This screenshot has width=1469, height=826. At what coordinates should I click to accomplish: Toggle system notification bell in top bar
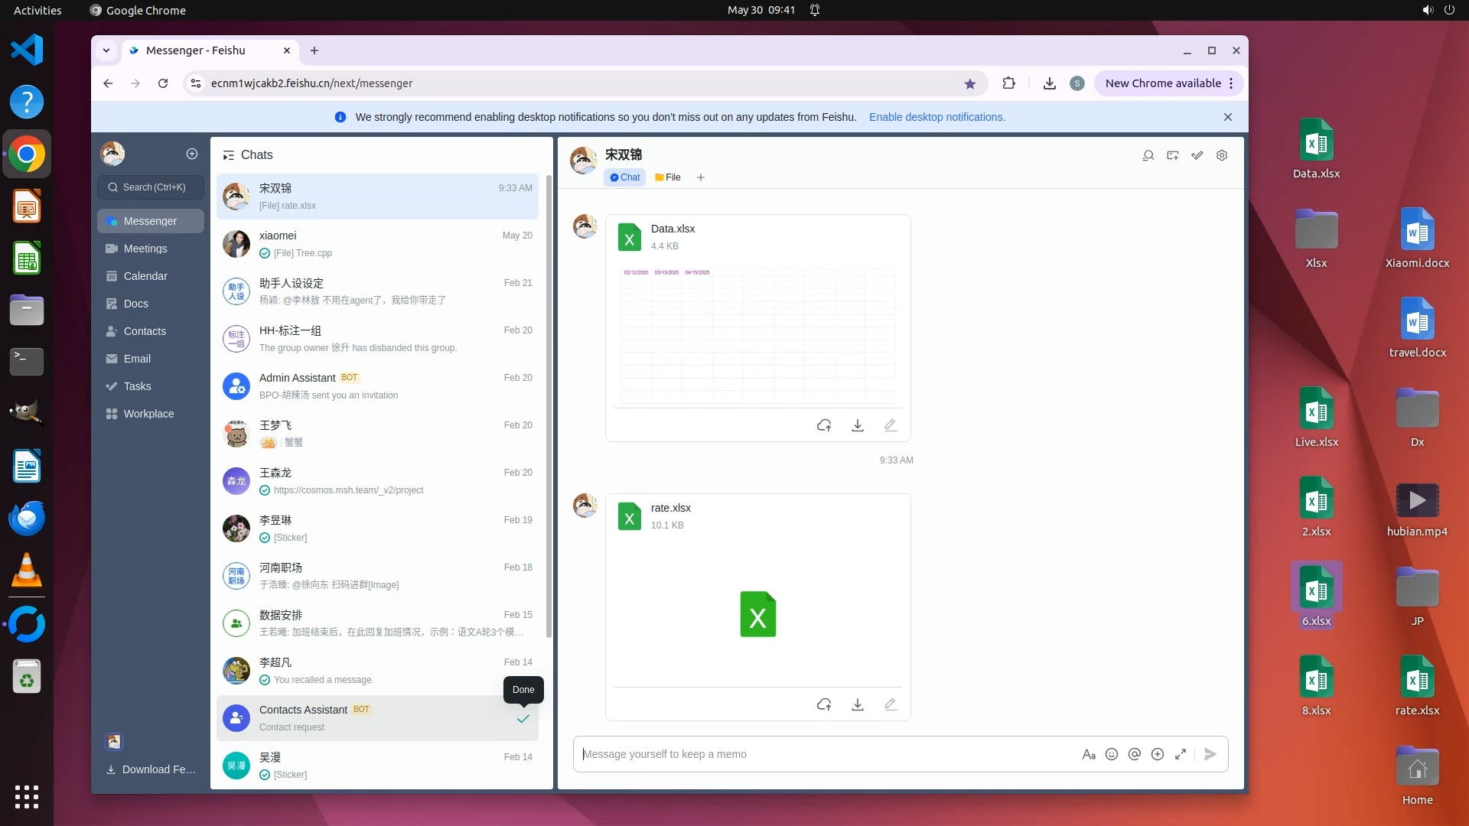815,10
